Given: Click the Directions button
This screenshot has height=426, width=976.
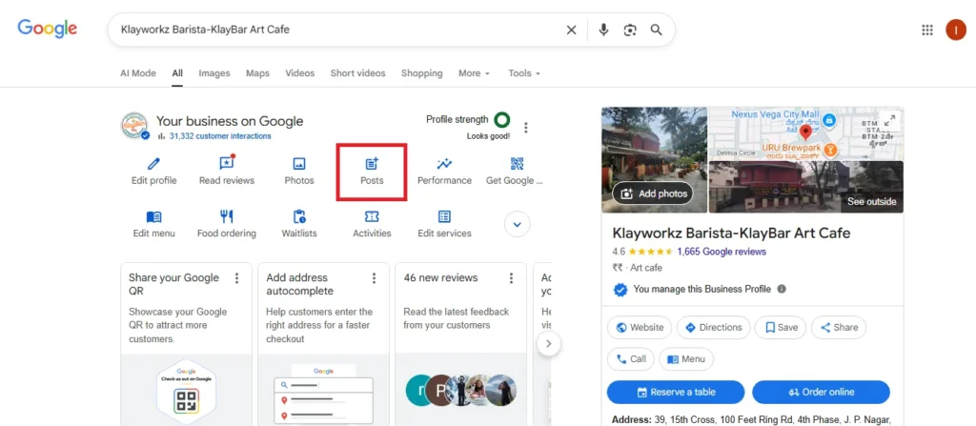Looking at the screenshot, I should (x=713, y=328).
